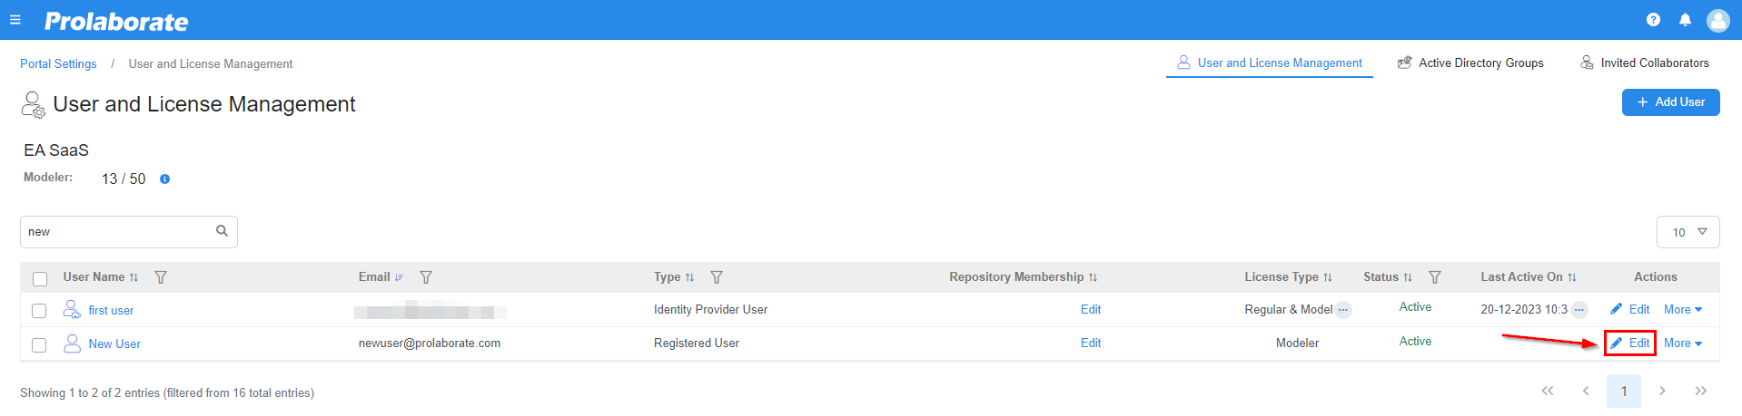1742x416 pixels.
Task: Navigate to Portal Settings breadcrumb
Action: tap(58, 64)
